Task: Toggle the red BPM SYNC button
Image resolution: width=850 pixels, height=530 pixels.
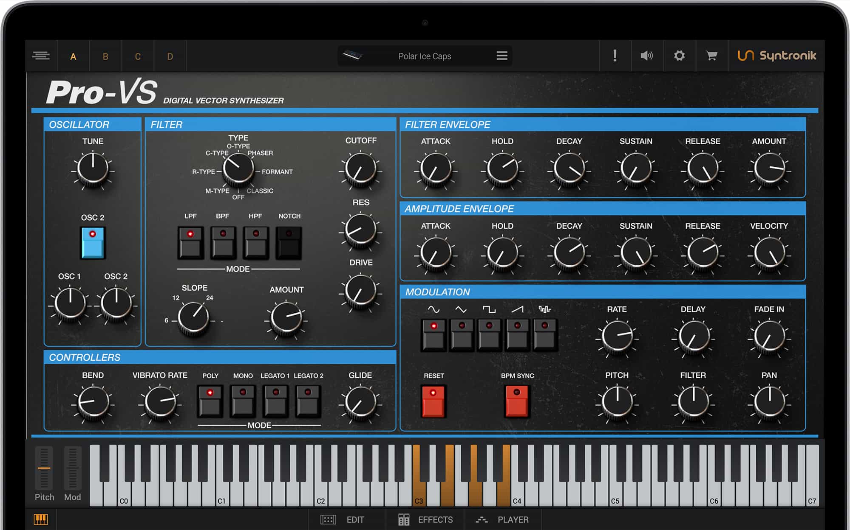Action: (517, 401)
